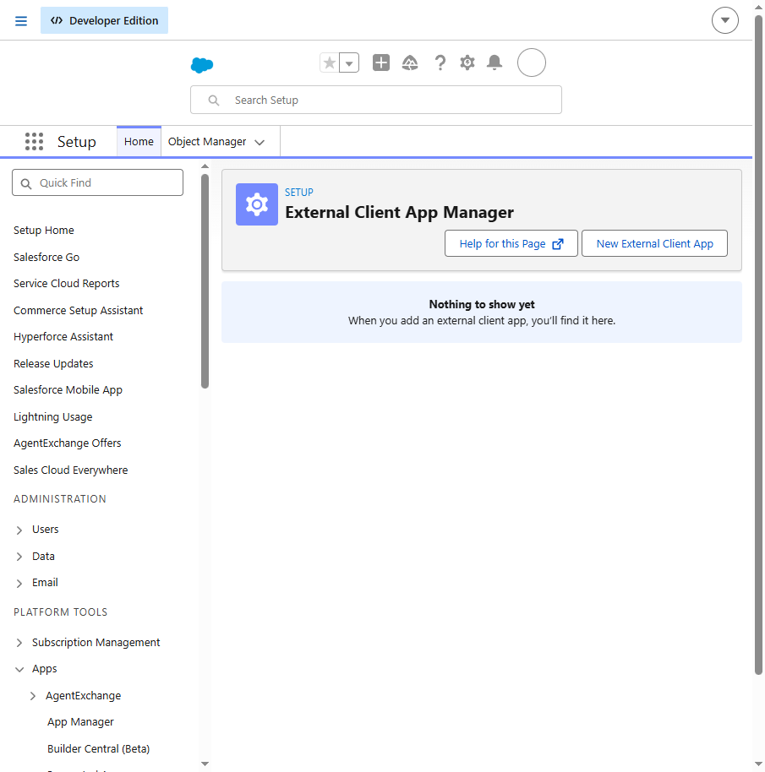Click the sidebar scroll up arrow

pos(205,166)
